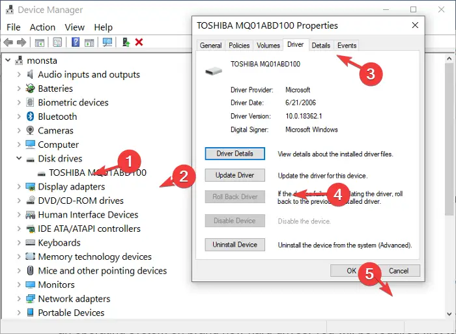Screen dimensions: 456x334
Task: Expand Audio inputs and outputs chevron
Action: pyautogui.click(x=19, y=74)
